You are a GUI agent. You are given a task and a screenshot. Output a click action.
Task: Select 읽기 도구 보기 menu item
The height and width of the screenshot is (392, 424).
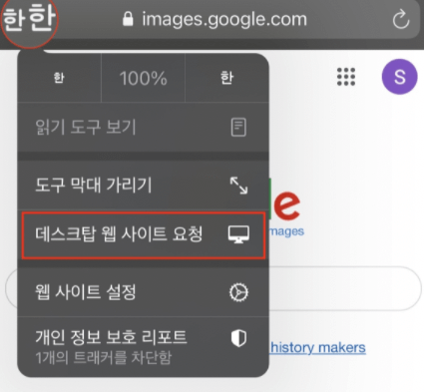[x=143, y=127]
